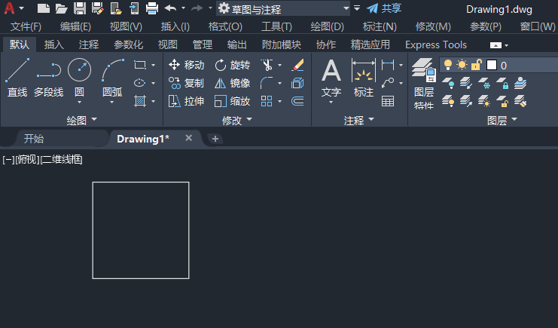The width and height of the screenshot is (558, 328).
Task: Open Trim dropdown arrow beside scissors
Action: click(x=279, y=66)
